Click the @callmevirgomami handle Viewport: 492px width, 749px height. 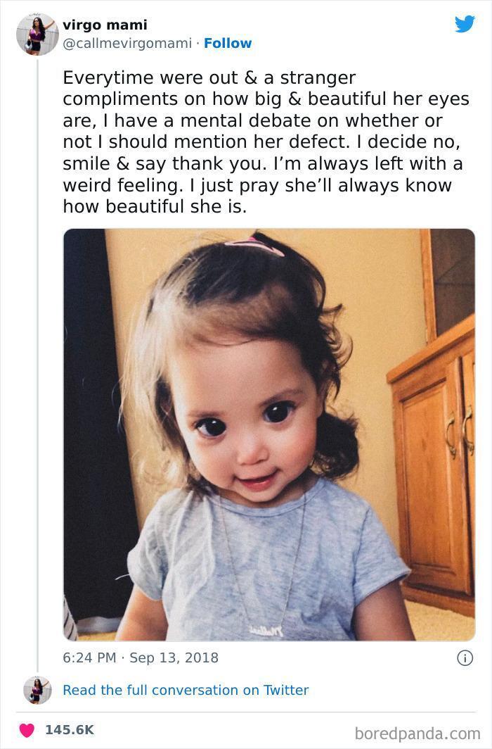(x=127, y=43)
